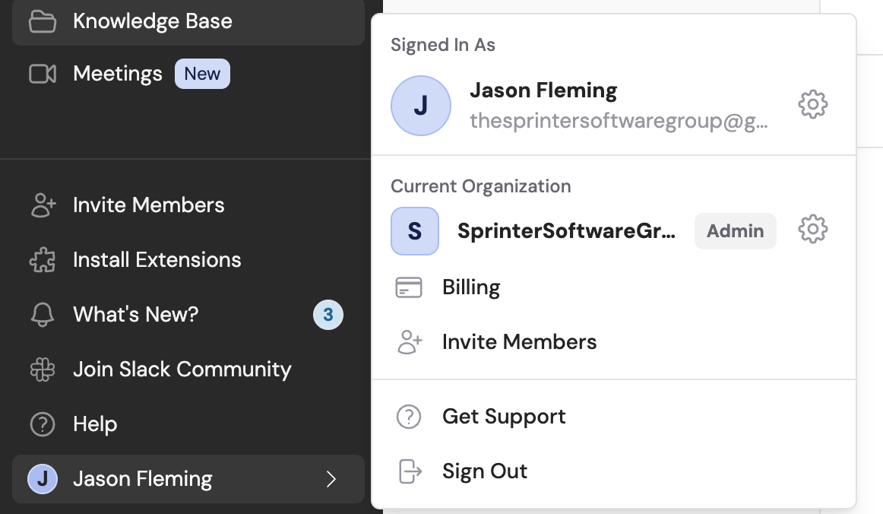The height and width of the screenshot is (514, 883).
Task: Click the question mark icon beside Get Support
Action: (409, 417)
